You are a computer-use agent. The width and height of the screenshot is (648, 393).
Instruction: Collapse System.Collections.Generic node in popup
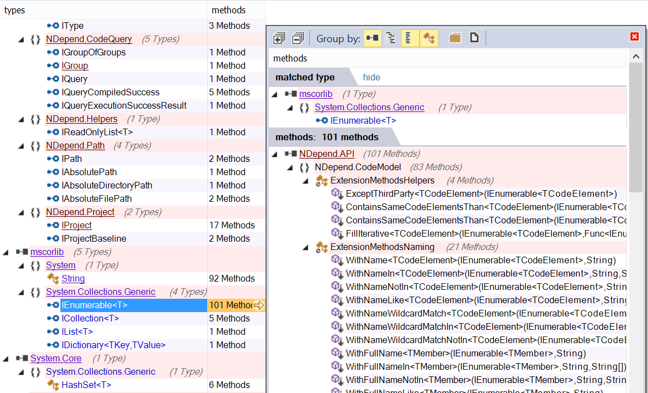pyautogui.click(x=290, y=108)
